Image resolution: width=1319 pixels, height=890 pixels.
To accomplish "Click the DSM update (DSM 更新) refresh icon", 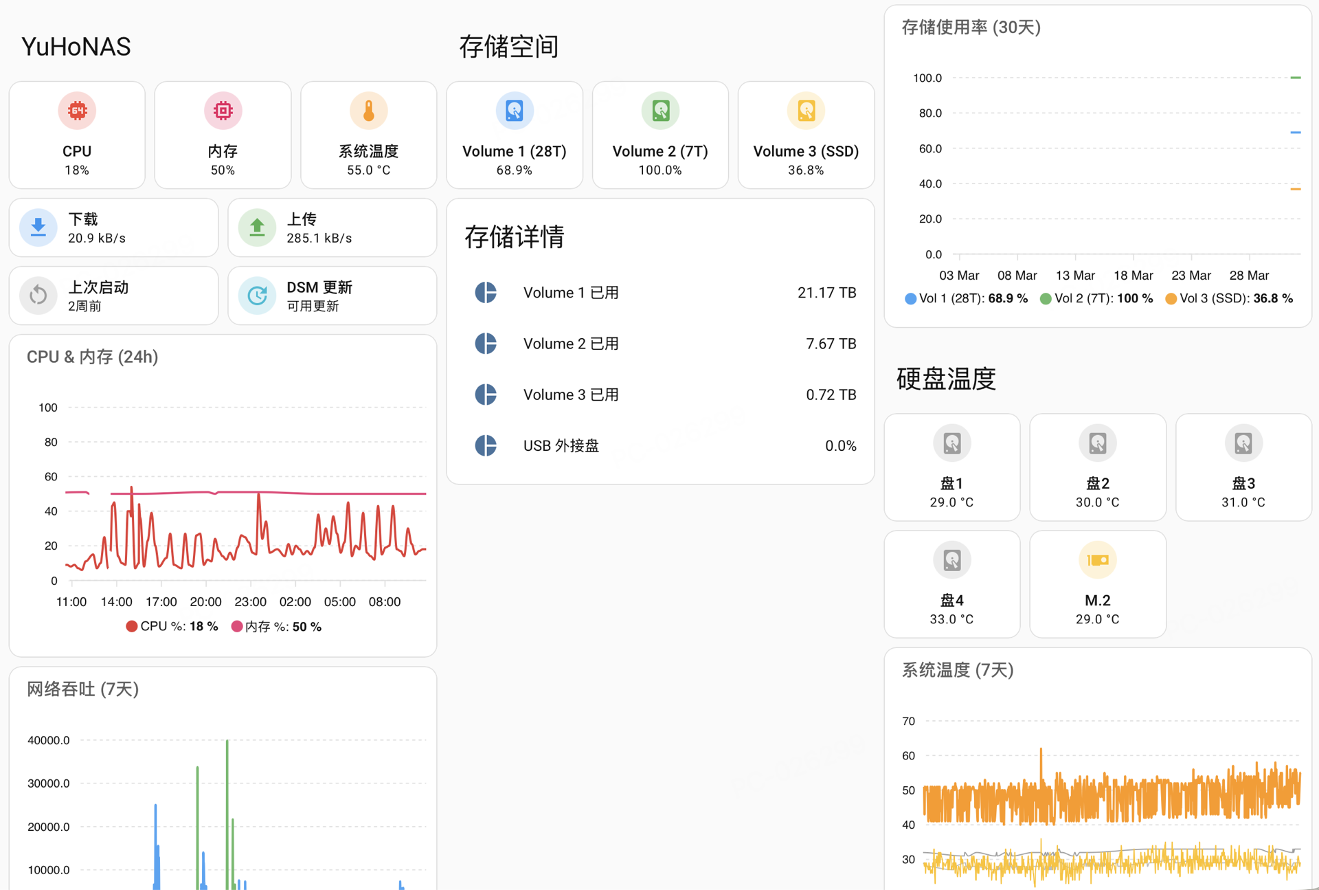I will click(257, 296).
